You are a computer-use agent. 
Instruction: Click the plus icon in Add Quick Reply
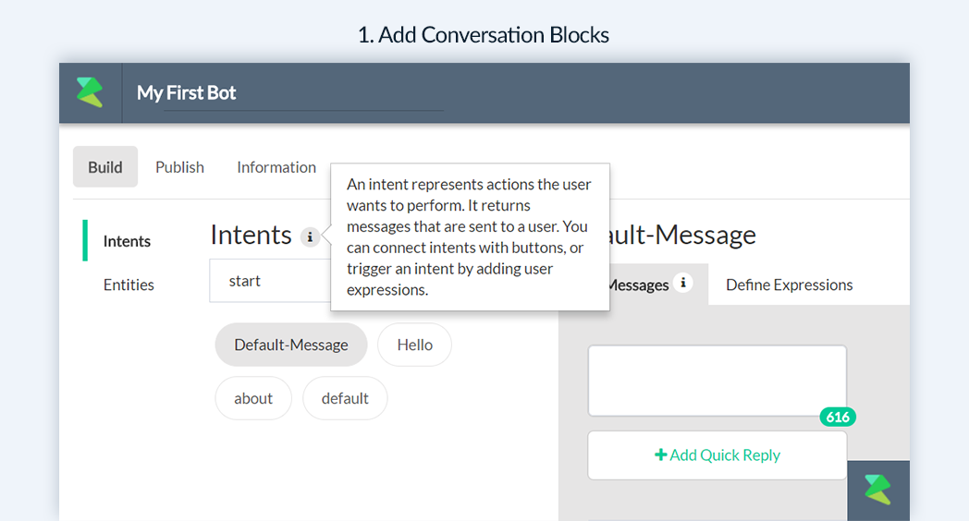click(x=660, y=454)
